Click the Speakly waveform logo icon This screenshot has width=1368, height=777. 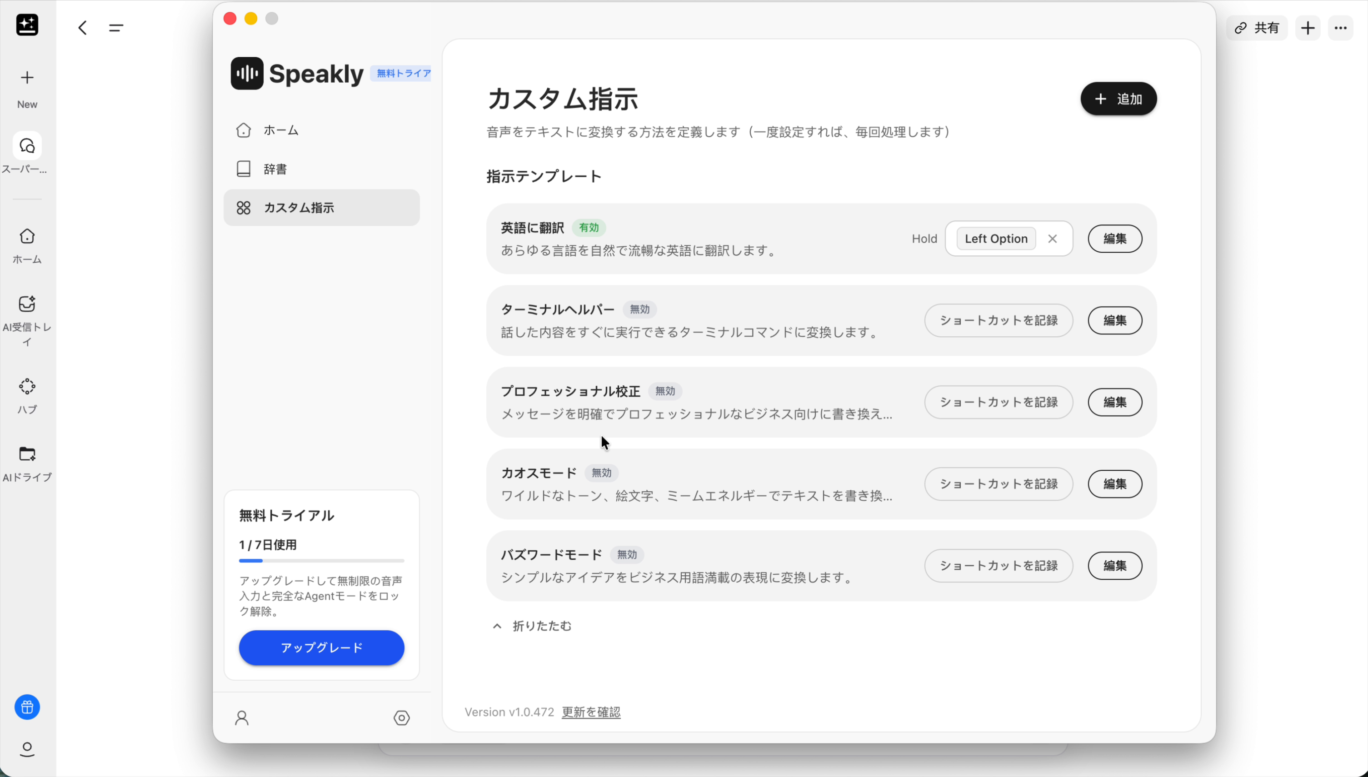pos(247,73)
